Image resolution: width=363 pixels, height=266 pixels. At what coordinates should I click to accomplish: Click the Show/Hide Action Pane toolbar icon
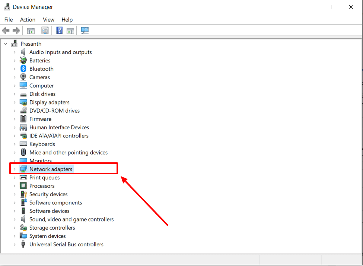coord(70,30)
